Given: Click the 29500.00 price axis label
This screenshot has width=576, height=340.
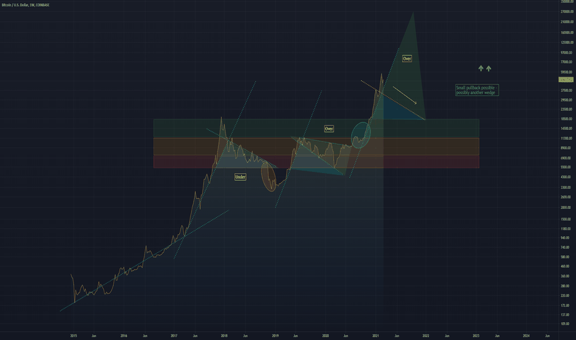Looking at the screenshot, I should pos(567,100).
